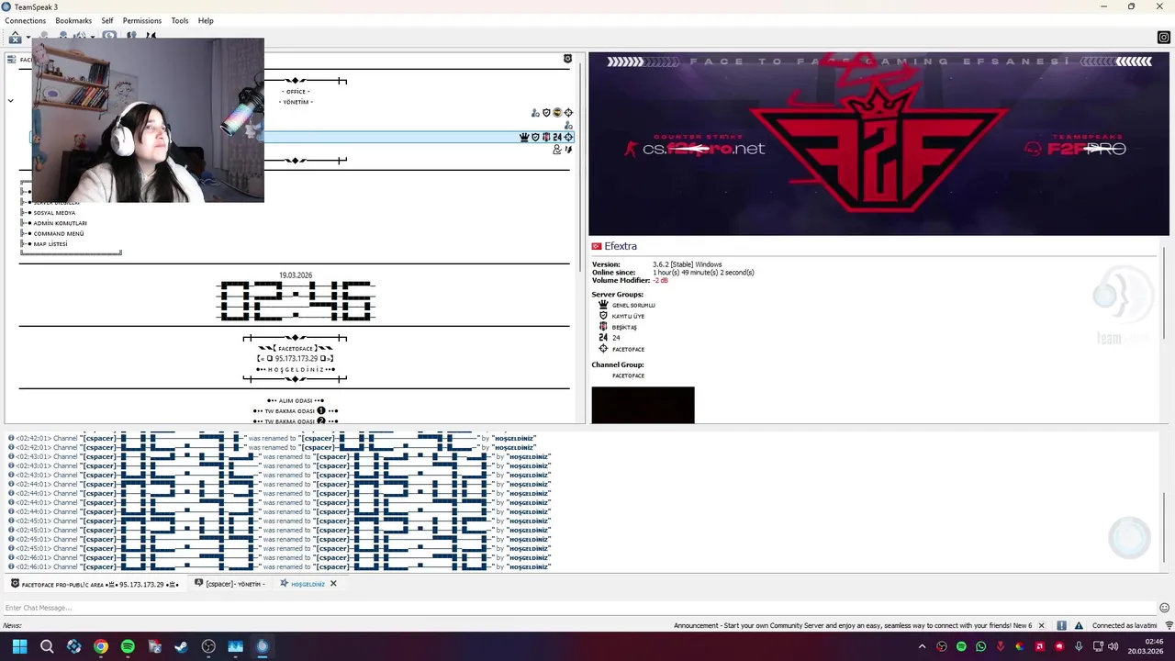Click the announcement news text
The image size is (1175, 661).
pyautogui.click(x=853, y=626)
